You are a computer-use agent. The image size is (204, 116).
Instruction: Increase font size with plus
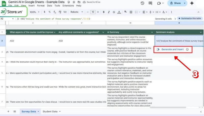coord(98,12)
